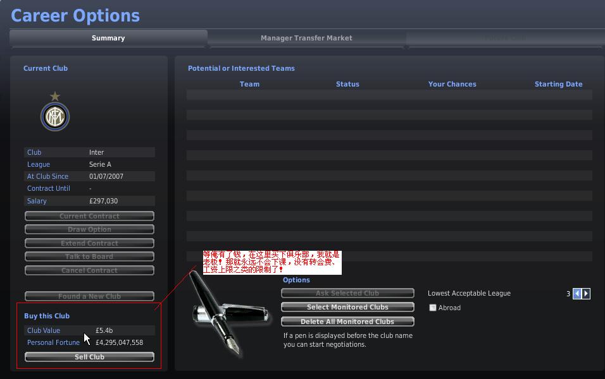
Task: Click the Talk to Board button
Action: tap(89, 256)
